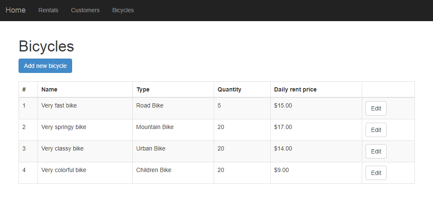
Task: Edit the Very colorful bike row
Action: 376,173
